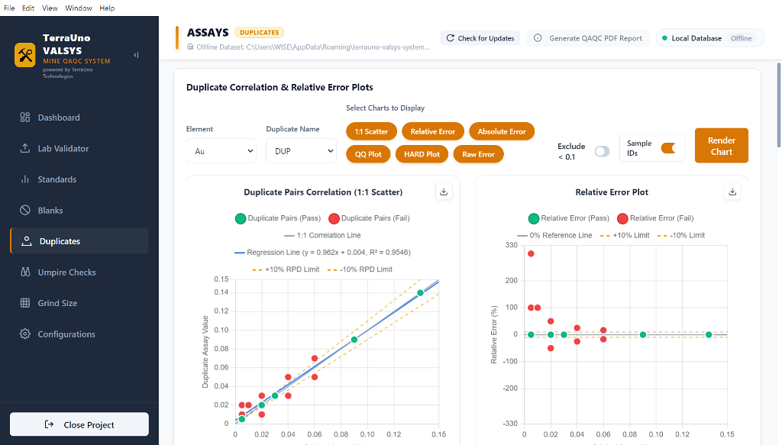Open the Umpire Checks page
The width and height of the screenshot is (782, 445).
point(79,272)
